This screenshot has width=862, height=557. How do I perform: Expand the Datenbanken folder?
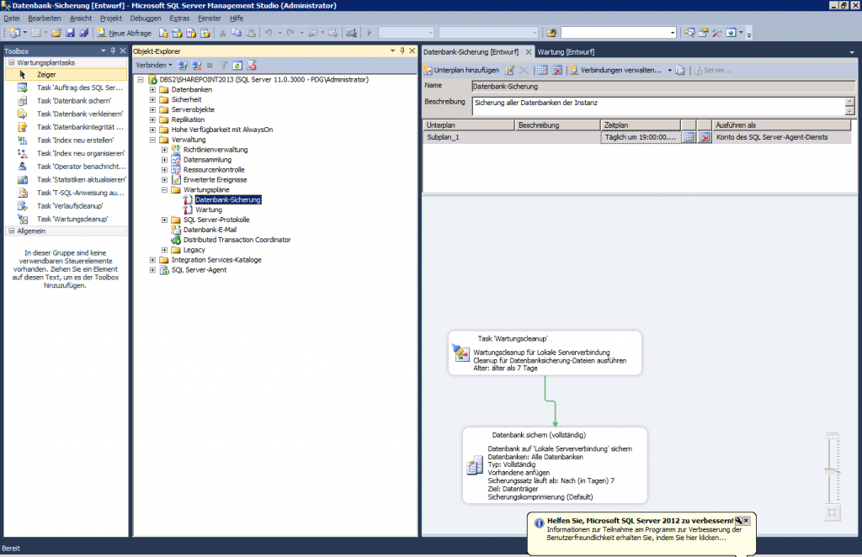(152, 89)
